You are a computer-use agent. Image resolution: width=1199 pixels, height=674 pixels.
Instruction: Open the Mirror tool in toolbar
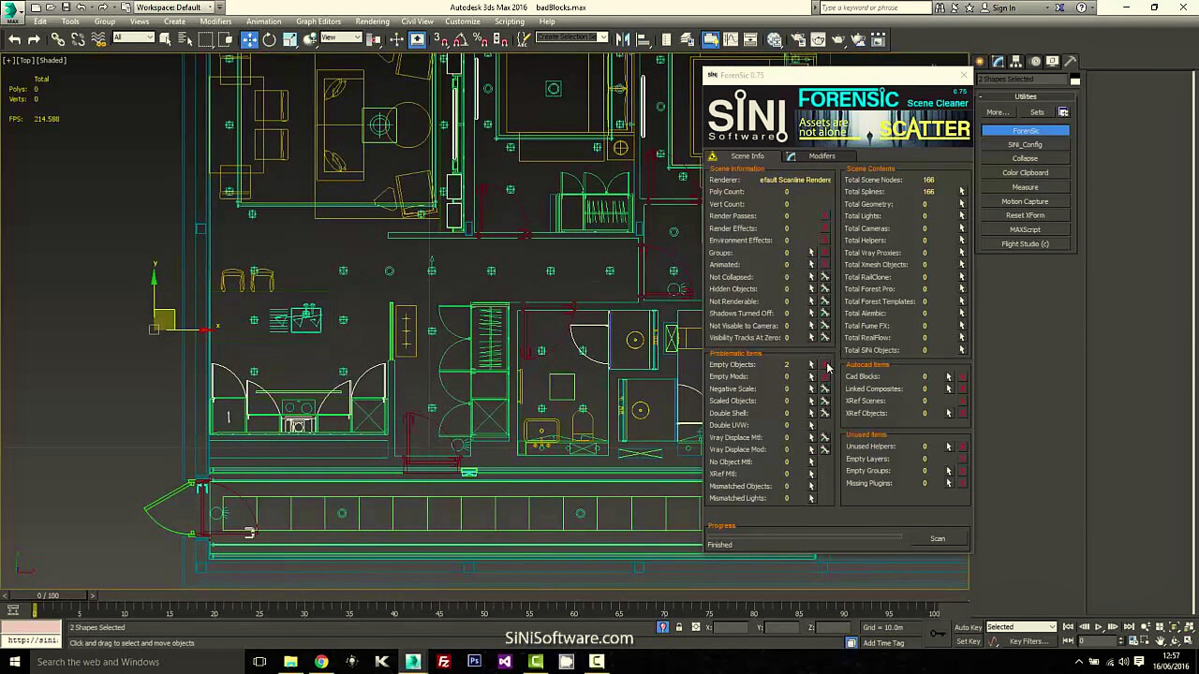623,39
